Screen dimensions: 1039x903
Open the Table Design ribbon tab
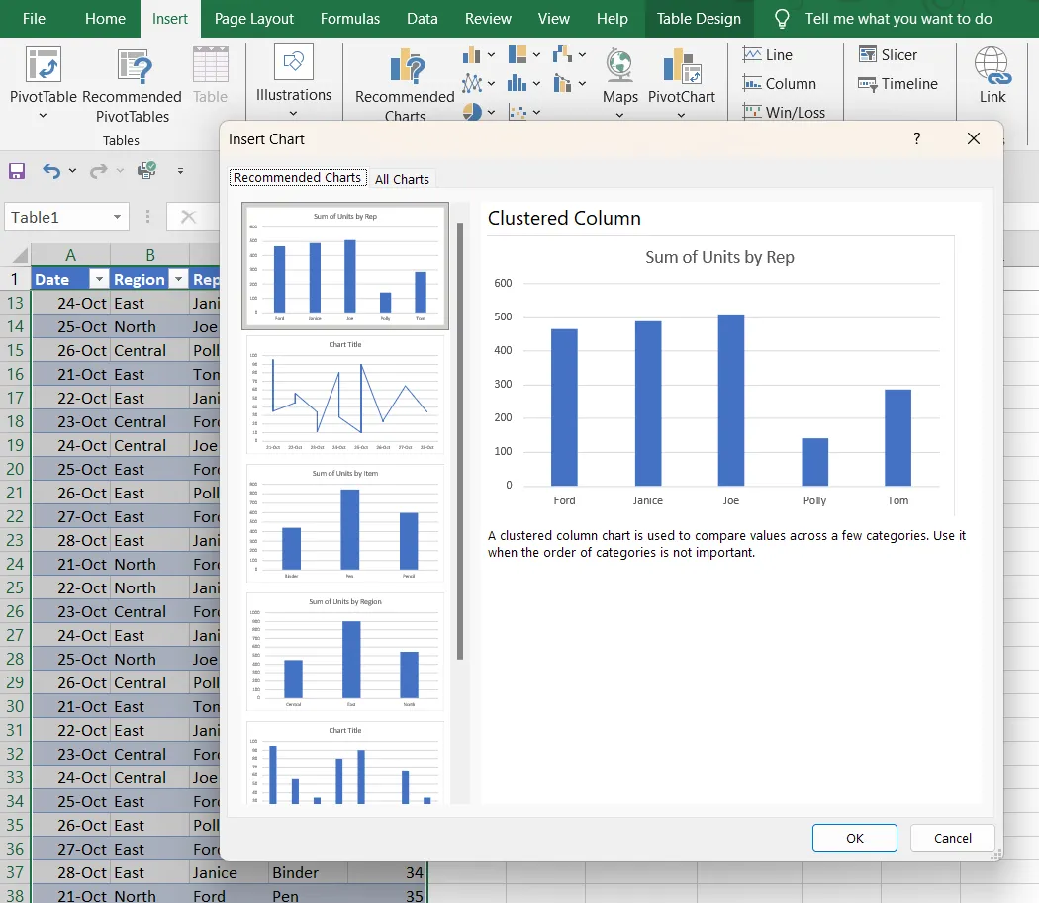(x=699, y=18)
